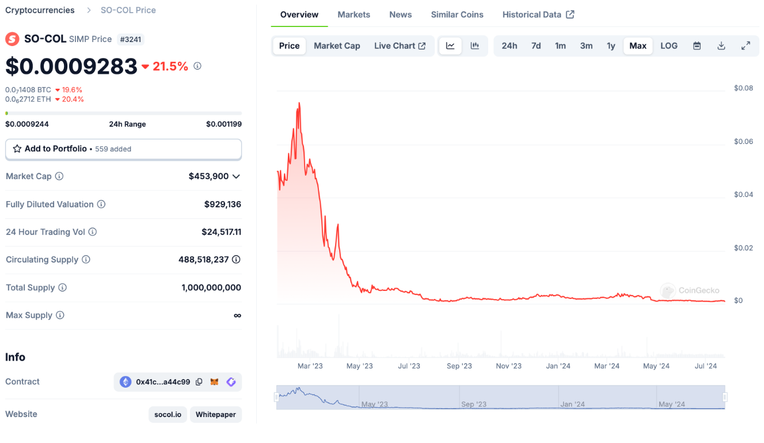Download the chart data

click(x=721, y=46)
